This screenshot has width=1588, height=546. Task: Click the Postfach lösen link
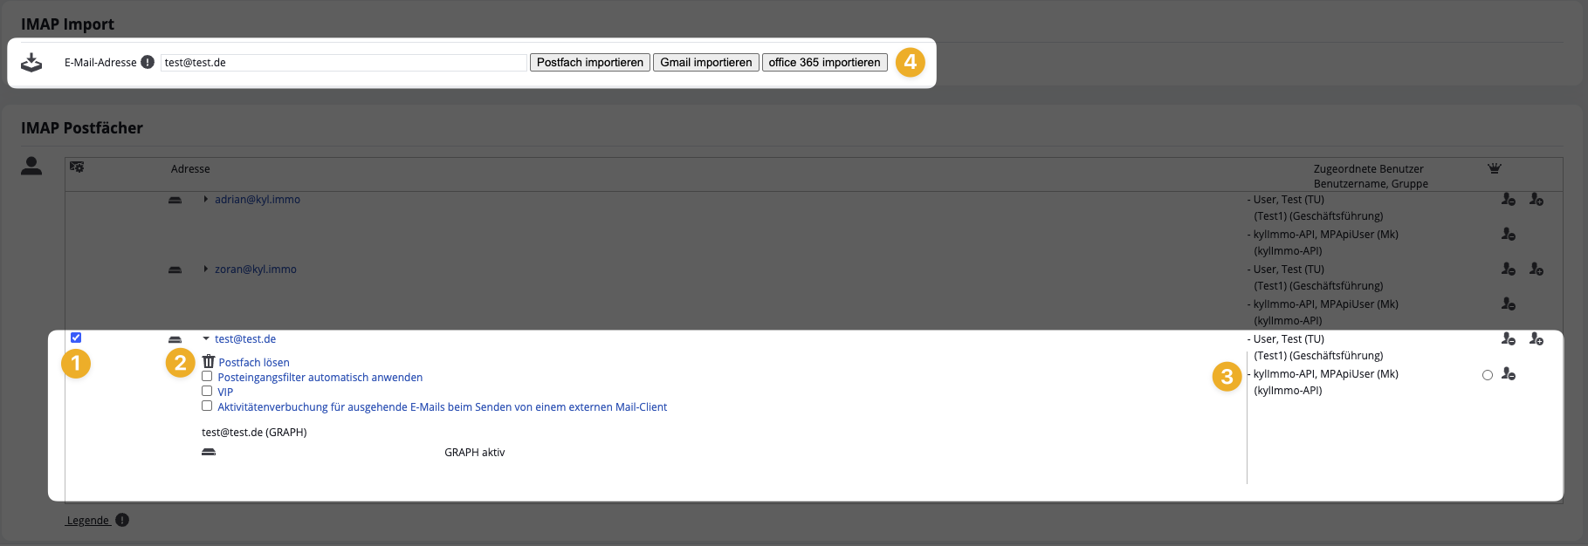point(254,363)
